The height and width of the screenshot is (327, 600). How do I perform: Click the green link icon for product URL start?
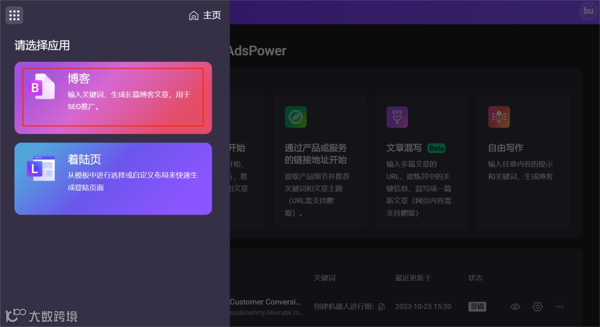(x=296, y=117)
